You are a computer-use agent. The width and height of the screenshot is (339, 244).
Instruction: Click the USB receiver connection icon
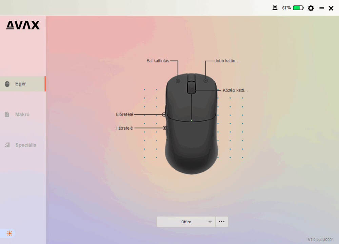click(x=275, y=7)
